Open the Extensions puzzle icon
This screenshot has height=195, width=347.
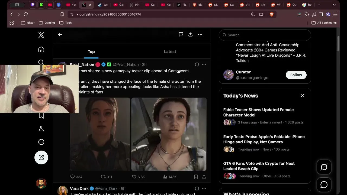[307, 14]
